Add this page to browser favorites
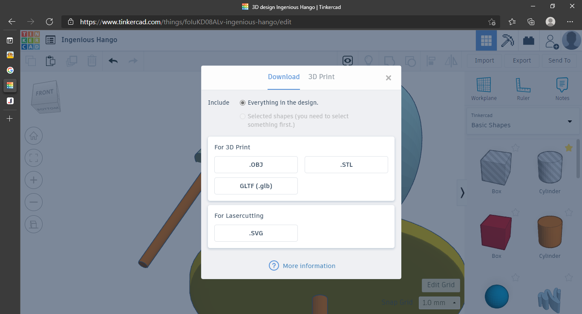The width and height of the screenshot is (582, 314). [x=492, y=22]
